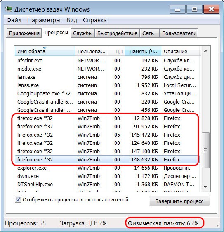Select firefox.exe using 91 952 КБ
This screenshot has width=224, height=232.
pos(107,127)
